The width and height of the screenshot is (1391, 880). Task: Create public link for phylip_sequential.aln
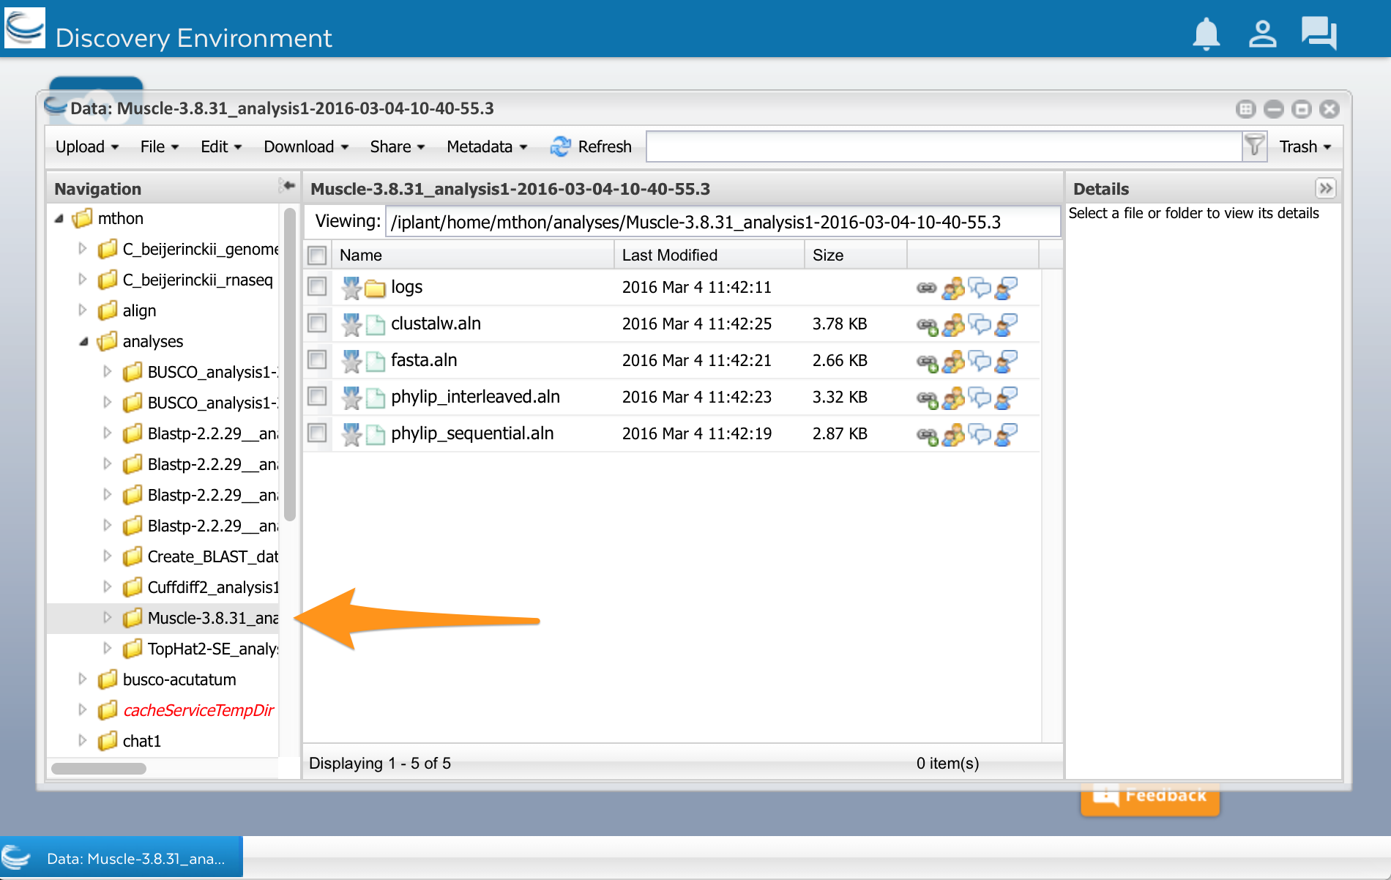(928, 436)
